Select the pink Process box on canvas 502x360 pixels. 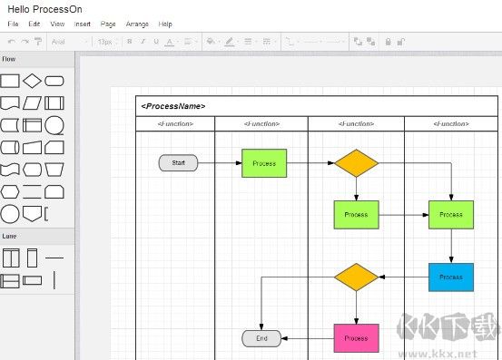click(x=357, y=338)
